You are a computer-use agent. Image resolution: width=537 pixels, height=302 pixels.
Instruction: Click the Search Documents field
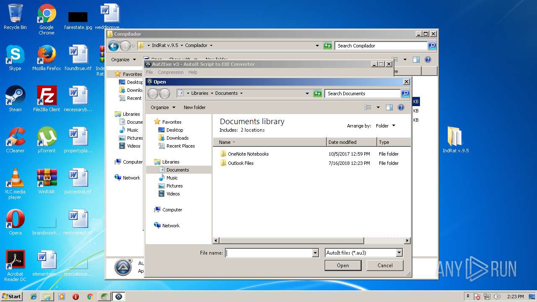(363, 94)
